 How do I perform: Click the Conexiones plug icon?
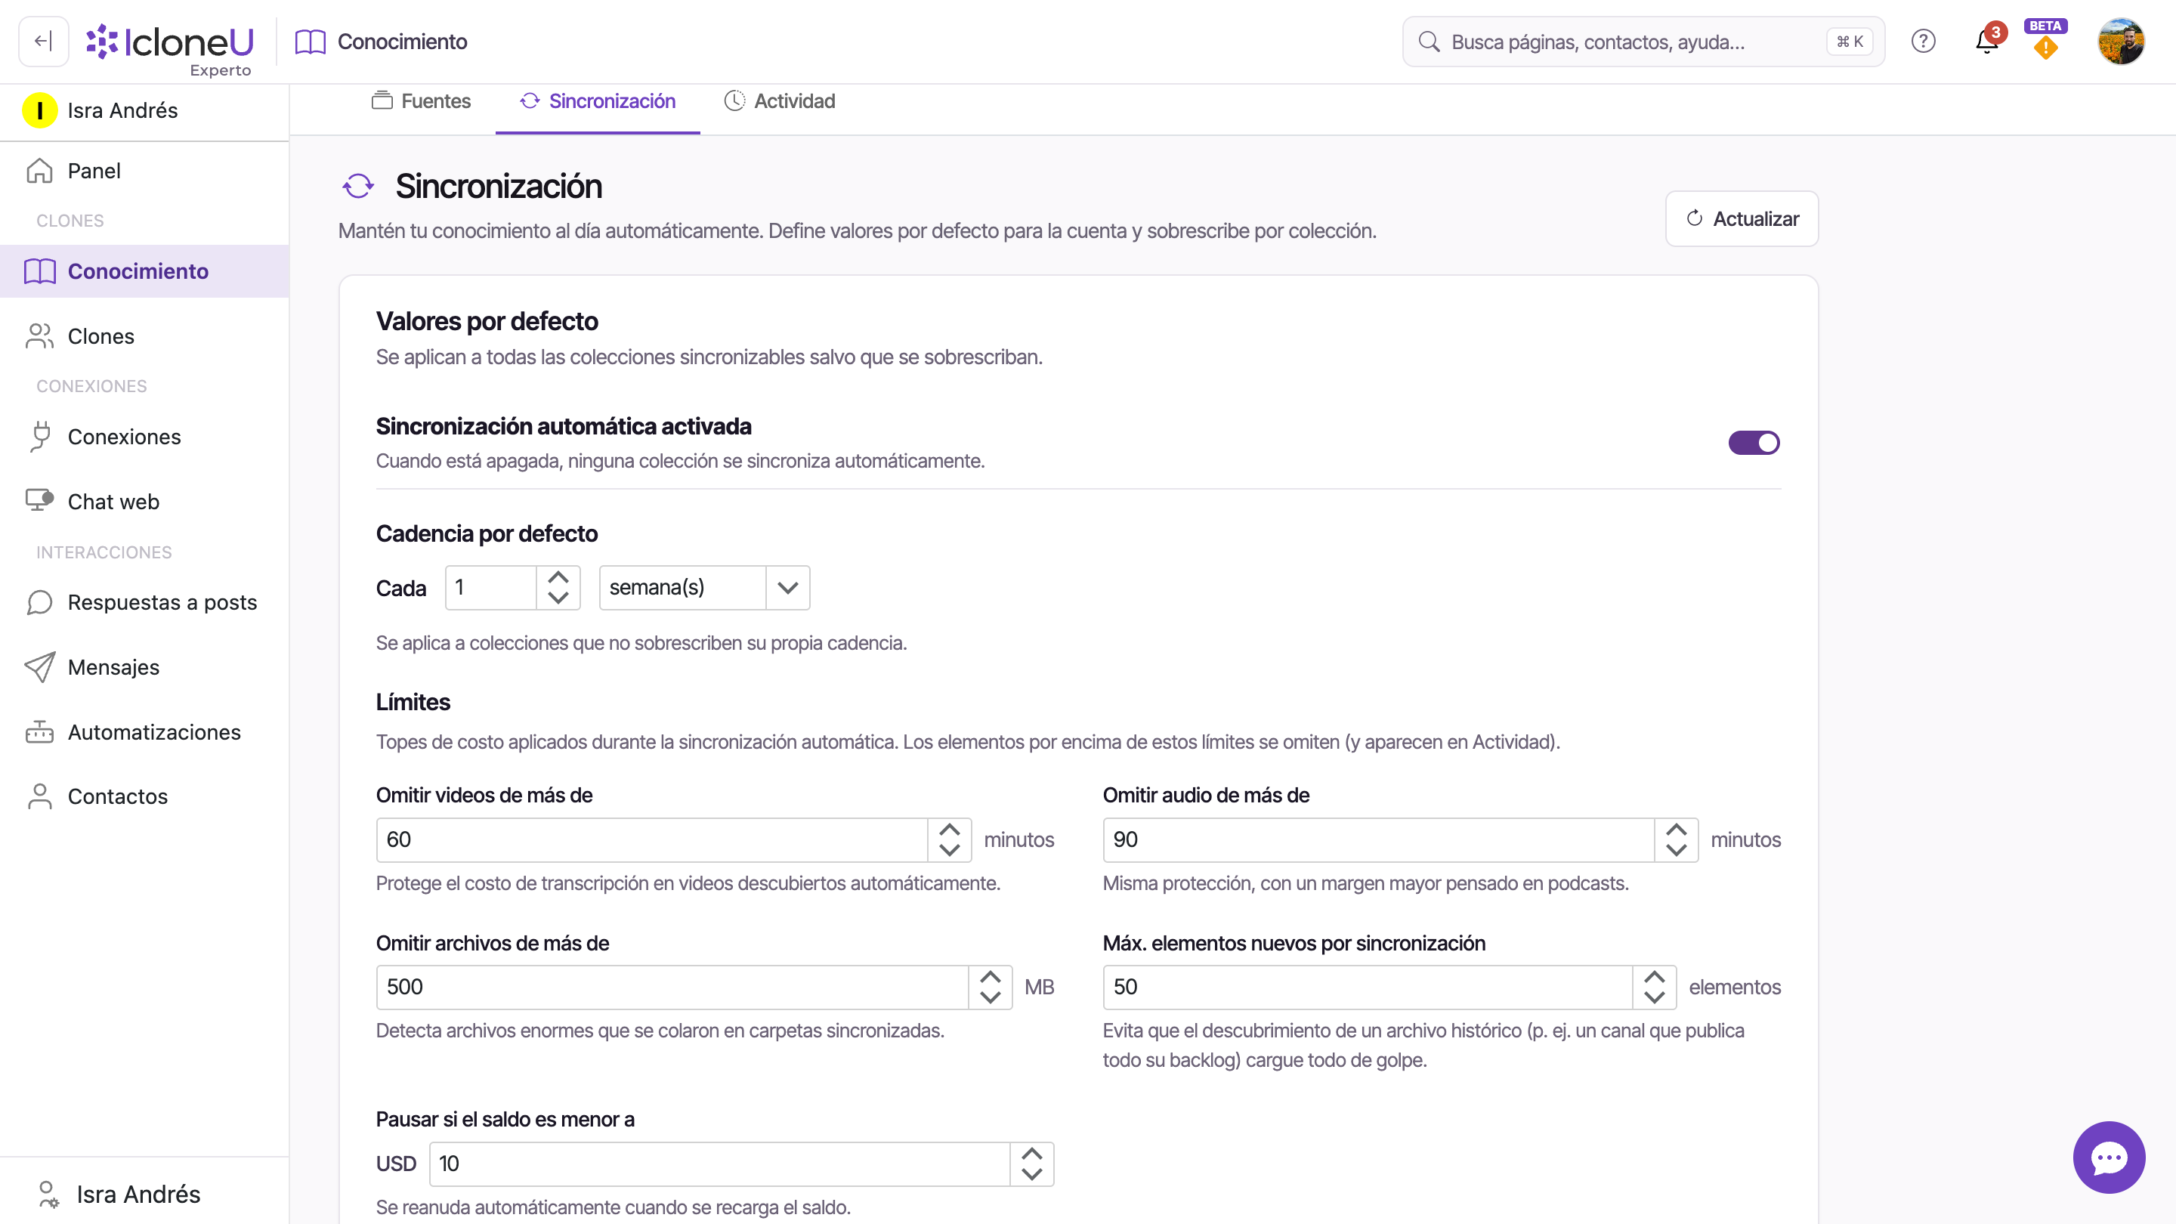point(40,437)
